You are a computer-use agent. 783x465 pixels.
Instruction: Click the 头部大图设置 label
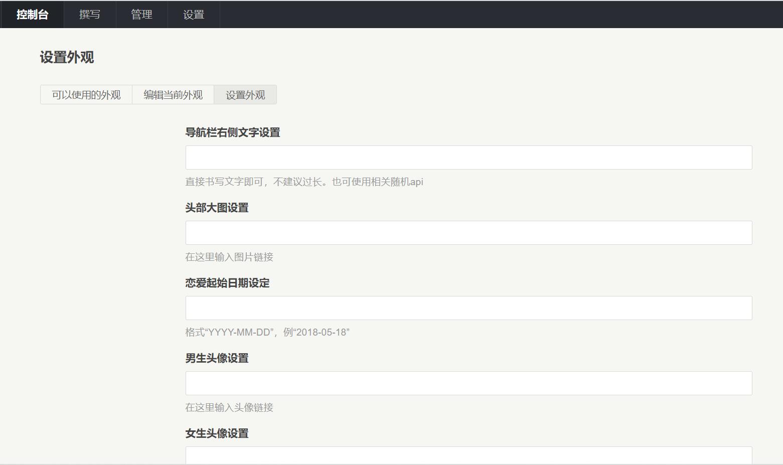(217, 208)
